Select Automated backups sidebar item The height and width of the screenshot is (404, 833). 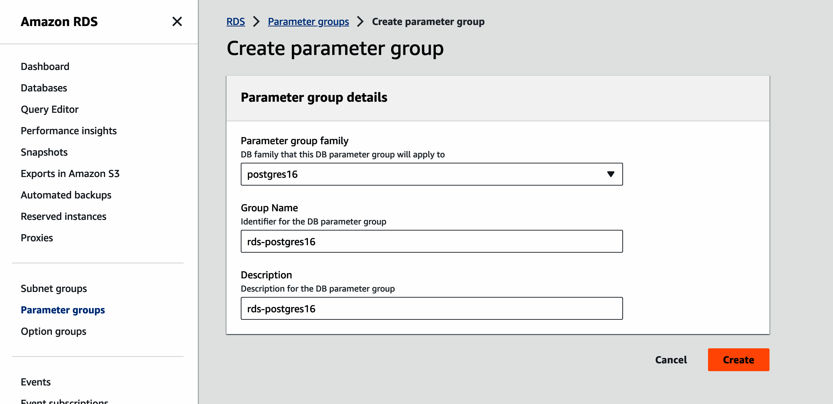tap(66, 195)
